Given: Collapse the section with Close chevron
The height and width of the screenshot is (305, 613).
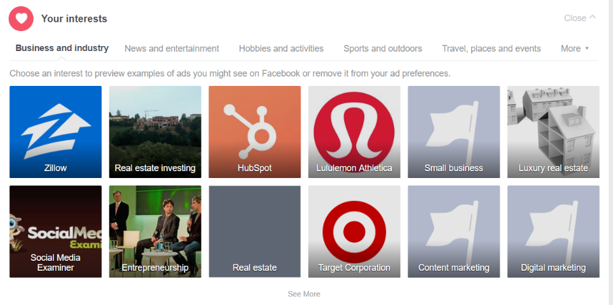Looking at the screenshot, I should click(x=580, y=18).
